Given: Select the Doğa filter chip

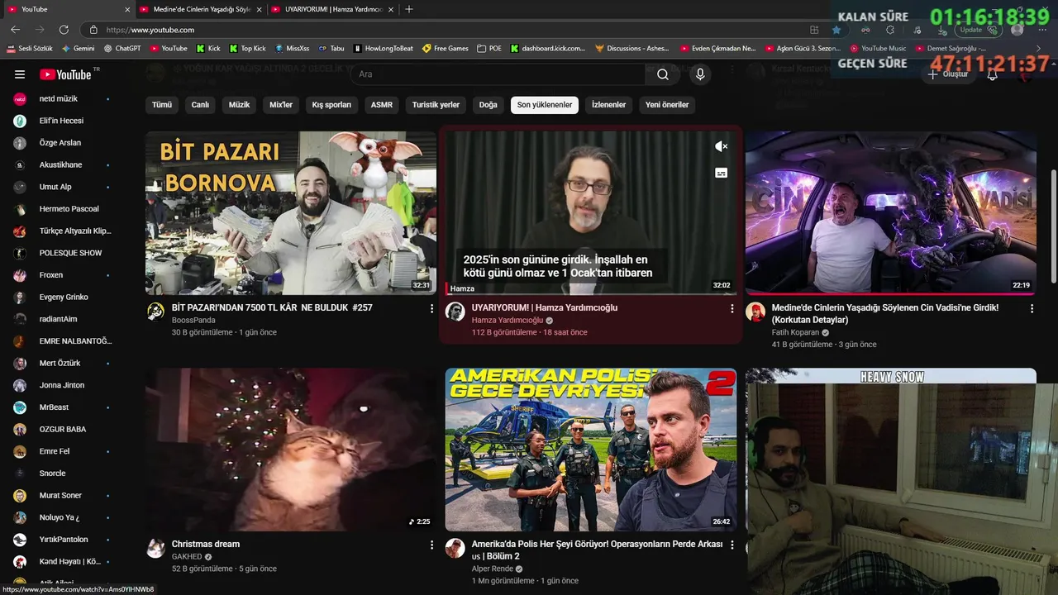Looking at the screenshot, I should point(488,105).
